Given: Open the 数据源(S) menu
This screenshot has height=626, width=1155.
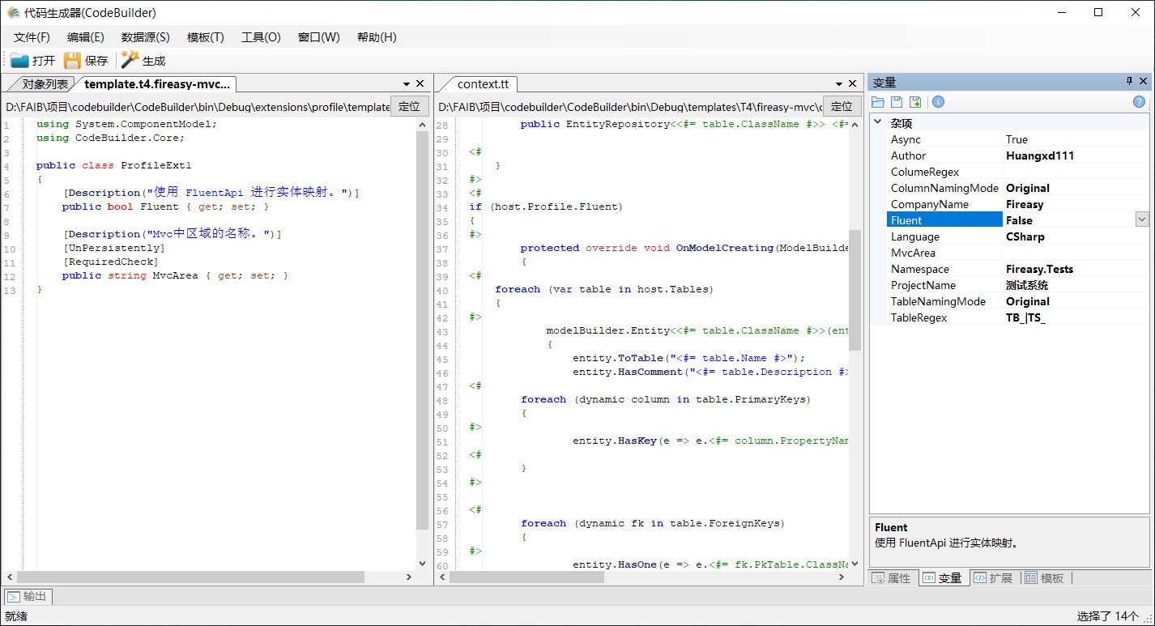Looking at the screenshot, I should click(144, 36).
